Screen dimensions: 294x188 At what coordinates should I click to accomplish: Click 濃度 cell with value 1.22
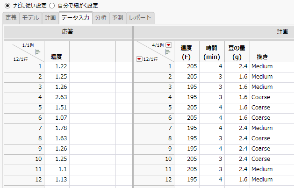57,66
